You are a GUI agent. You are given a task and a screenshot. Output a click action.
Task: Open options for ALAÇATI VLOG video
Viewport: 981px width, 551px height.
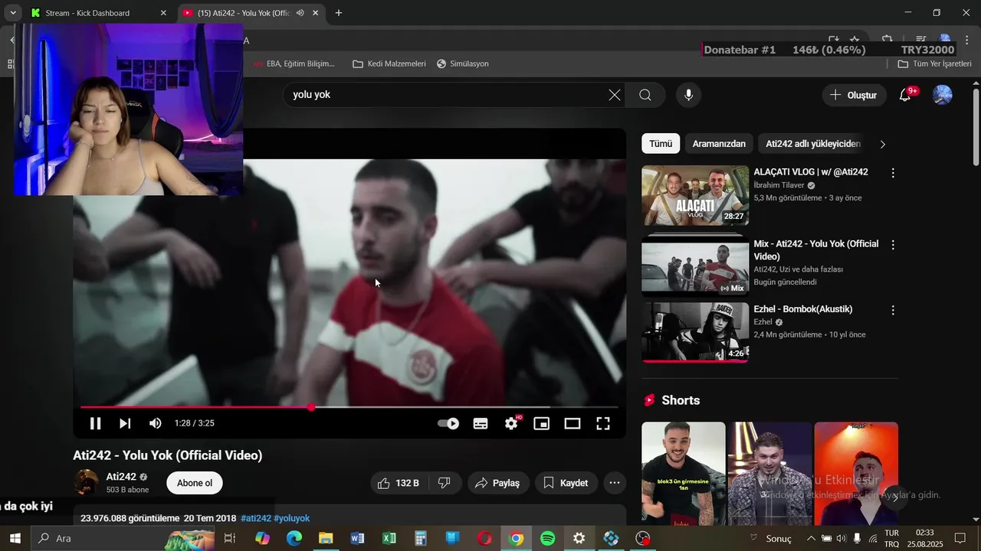893,174
